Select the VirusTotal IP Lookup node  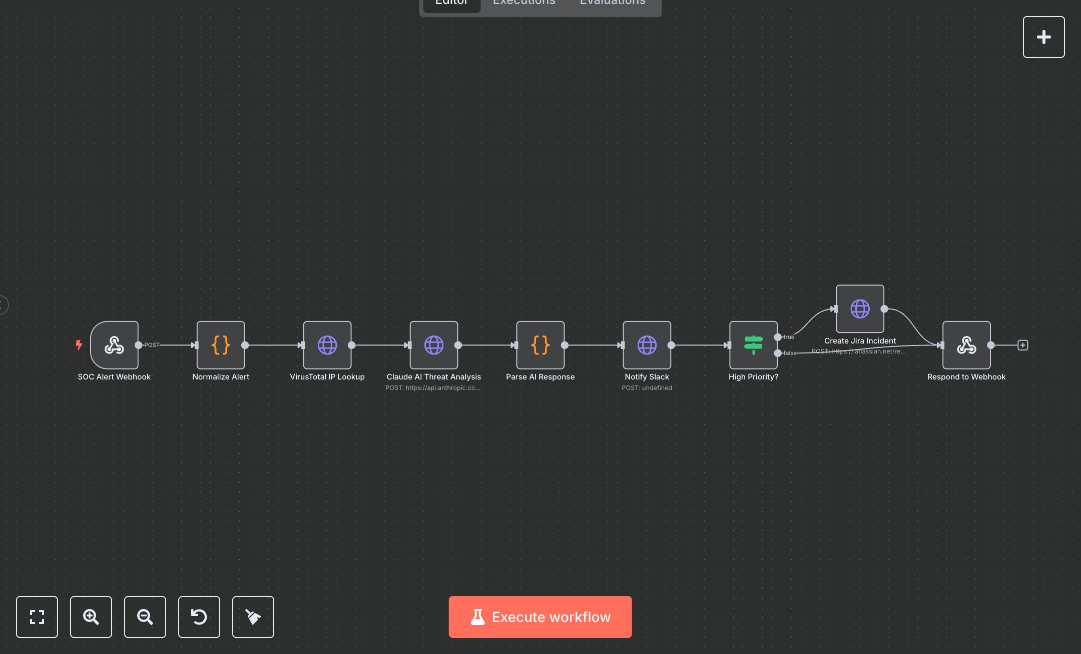tap(327, 345)
